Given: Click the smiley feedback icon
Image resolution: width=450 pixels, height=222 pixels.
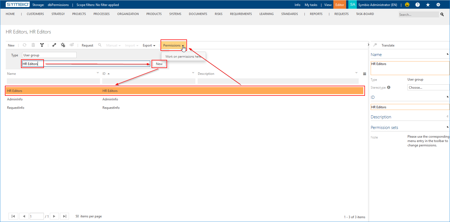Looking at the screenshot, I should click(x=407, y=5).
